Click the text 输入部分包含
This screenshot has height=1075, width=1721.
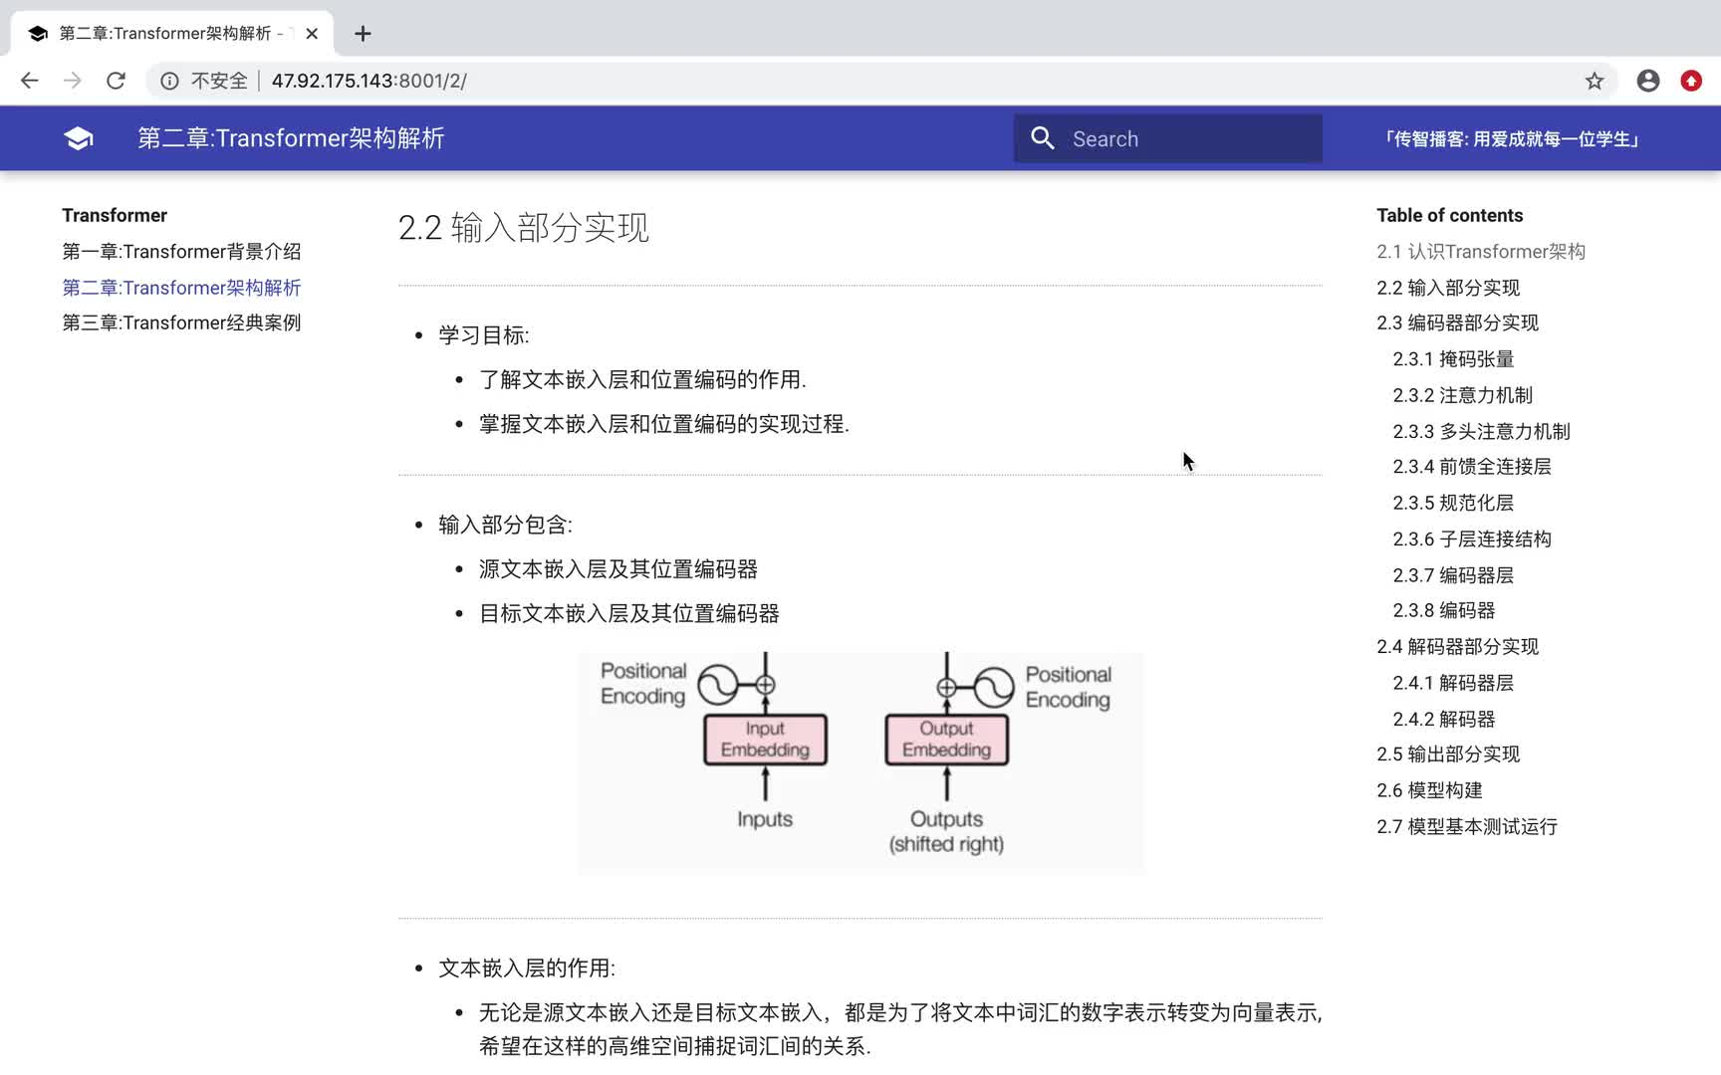tap(505, 525)
